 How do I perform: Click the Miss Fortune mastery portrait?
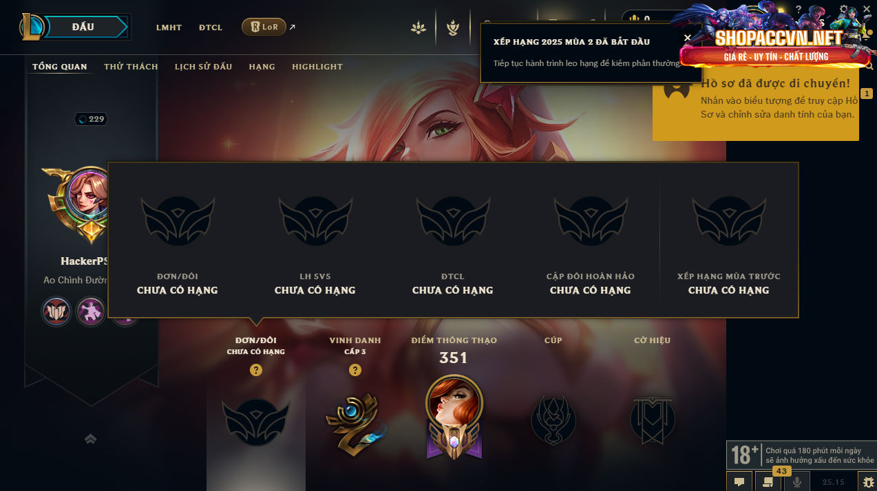(x=454, y=417)
